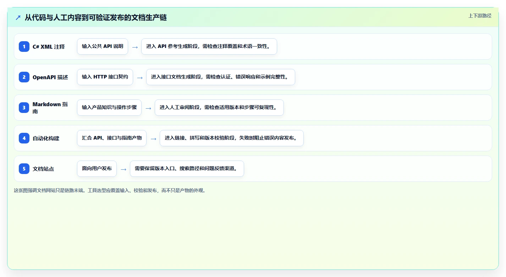This screenshot has height=277, width=506.
Task: Click the 上下游路径 label
Action: point(480,16)
